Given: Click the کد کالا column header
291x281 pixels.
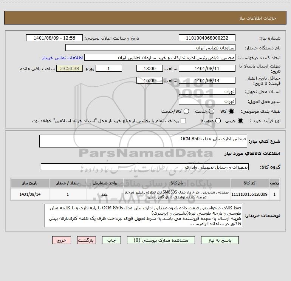Looking at the screenshot, I should 249,183.
